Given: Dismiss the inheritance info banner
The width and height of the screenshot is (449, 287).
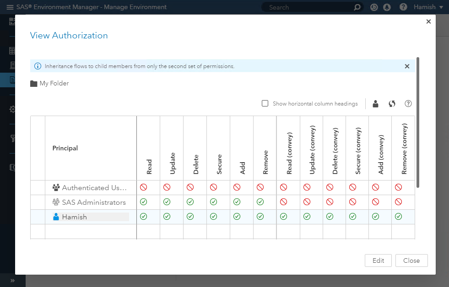Looking at the screenshot, I should 407,66.
